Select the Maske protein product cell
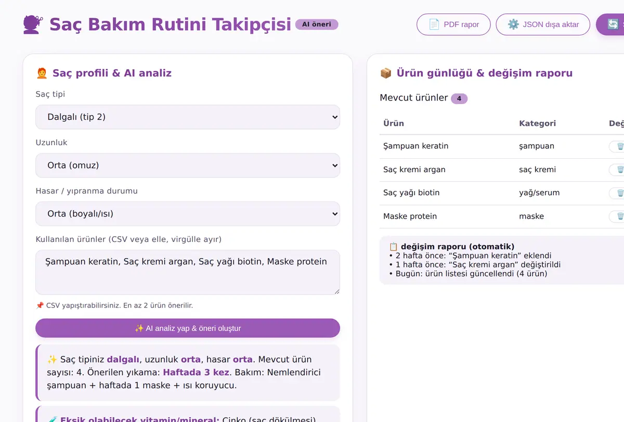 tap(410, 216)
